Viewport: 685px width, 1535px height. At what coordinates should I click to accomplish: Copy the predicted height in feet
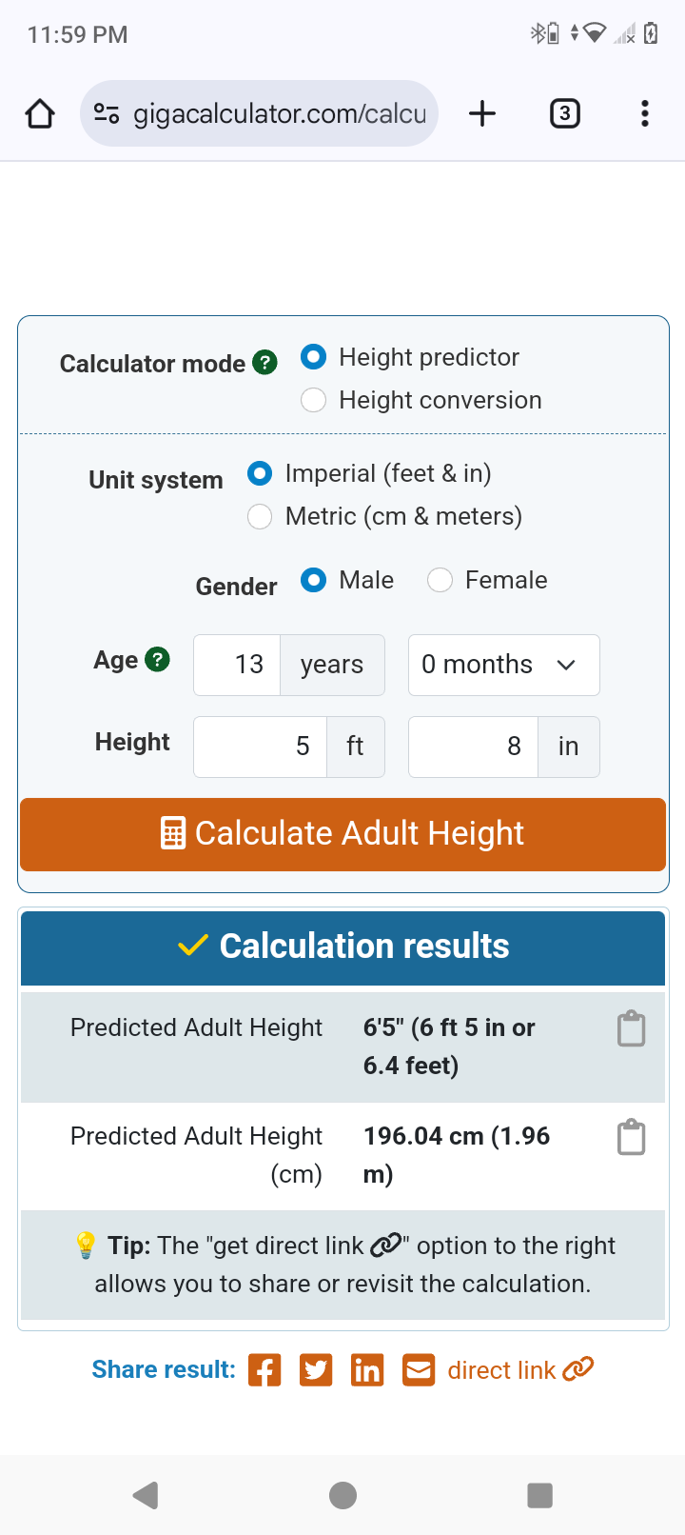[631, 1029]
